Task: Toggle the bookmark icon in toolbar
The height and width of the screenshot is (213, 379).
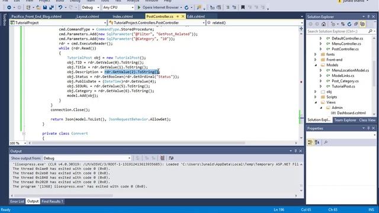Action: (243, 8)
